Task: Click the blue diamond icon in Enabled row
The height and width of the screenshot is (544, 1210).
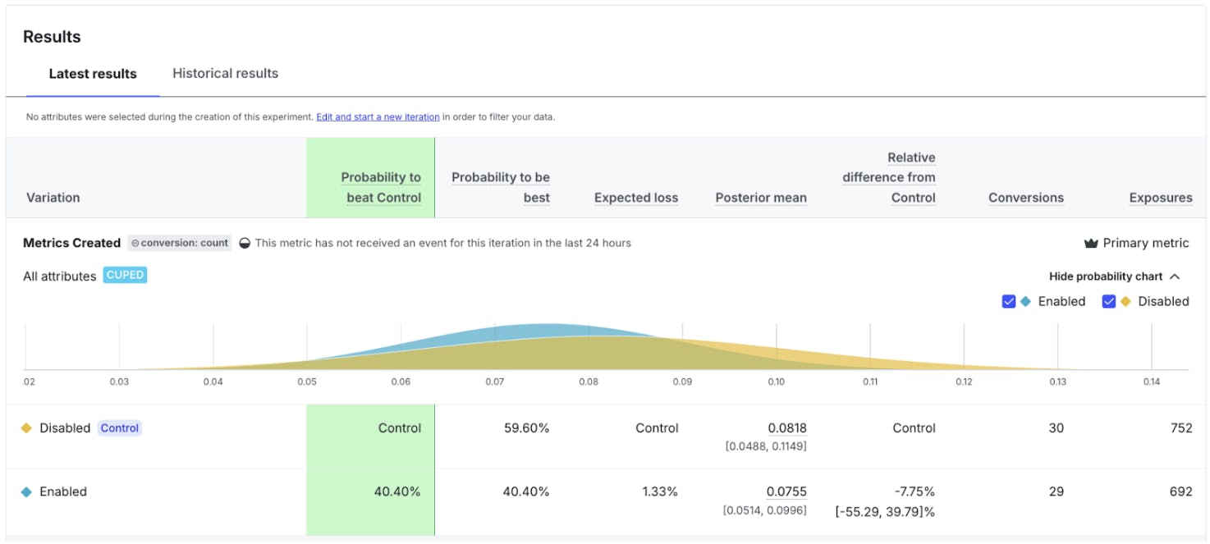Action: coord(26,492)
